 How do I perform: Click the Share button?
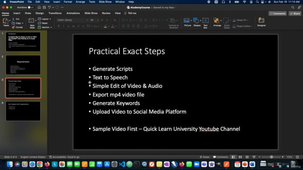point(295,14)
